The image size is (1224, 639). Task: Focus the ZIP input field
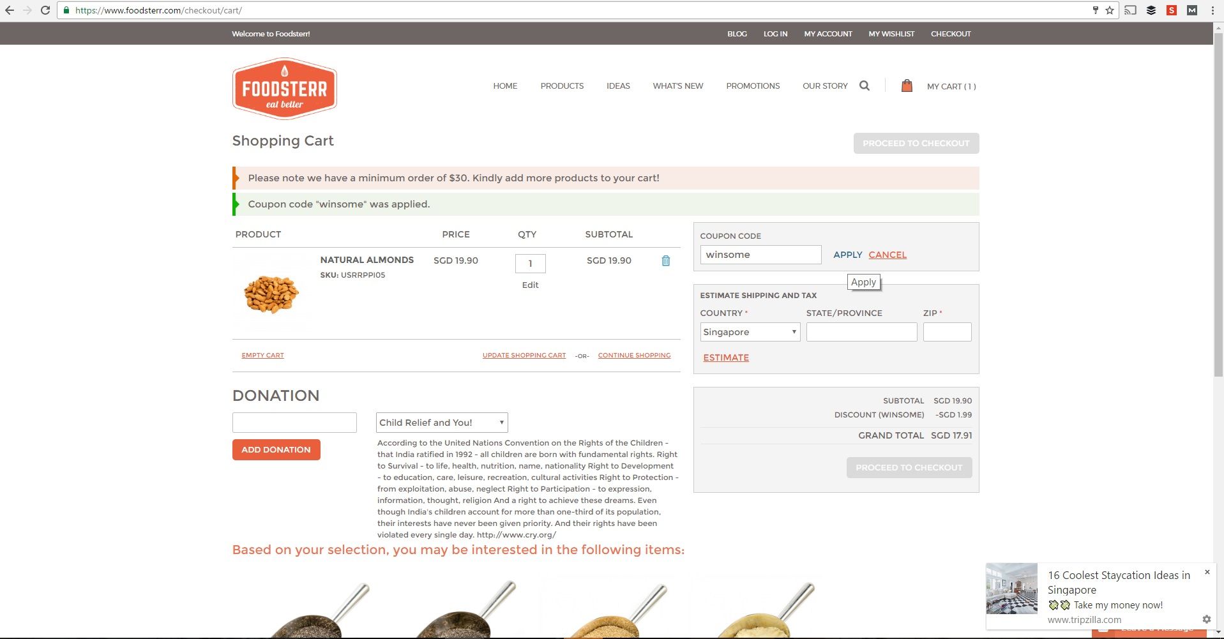tap(948, 332)
